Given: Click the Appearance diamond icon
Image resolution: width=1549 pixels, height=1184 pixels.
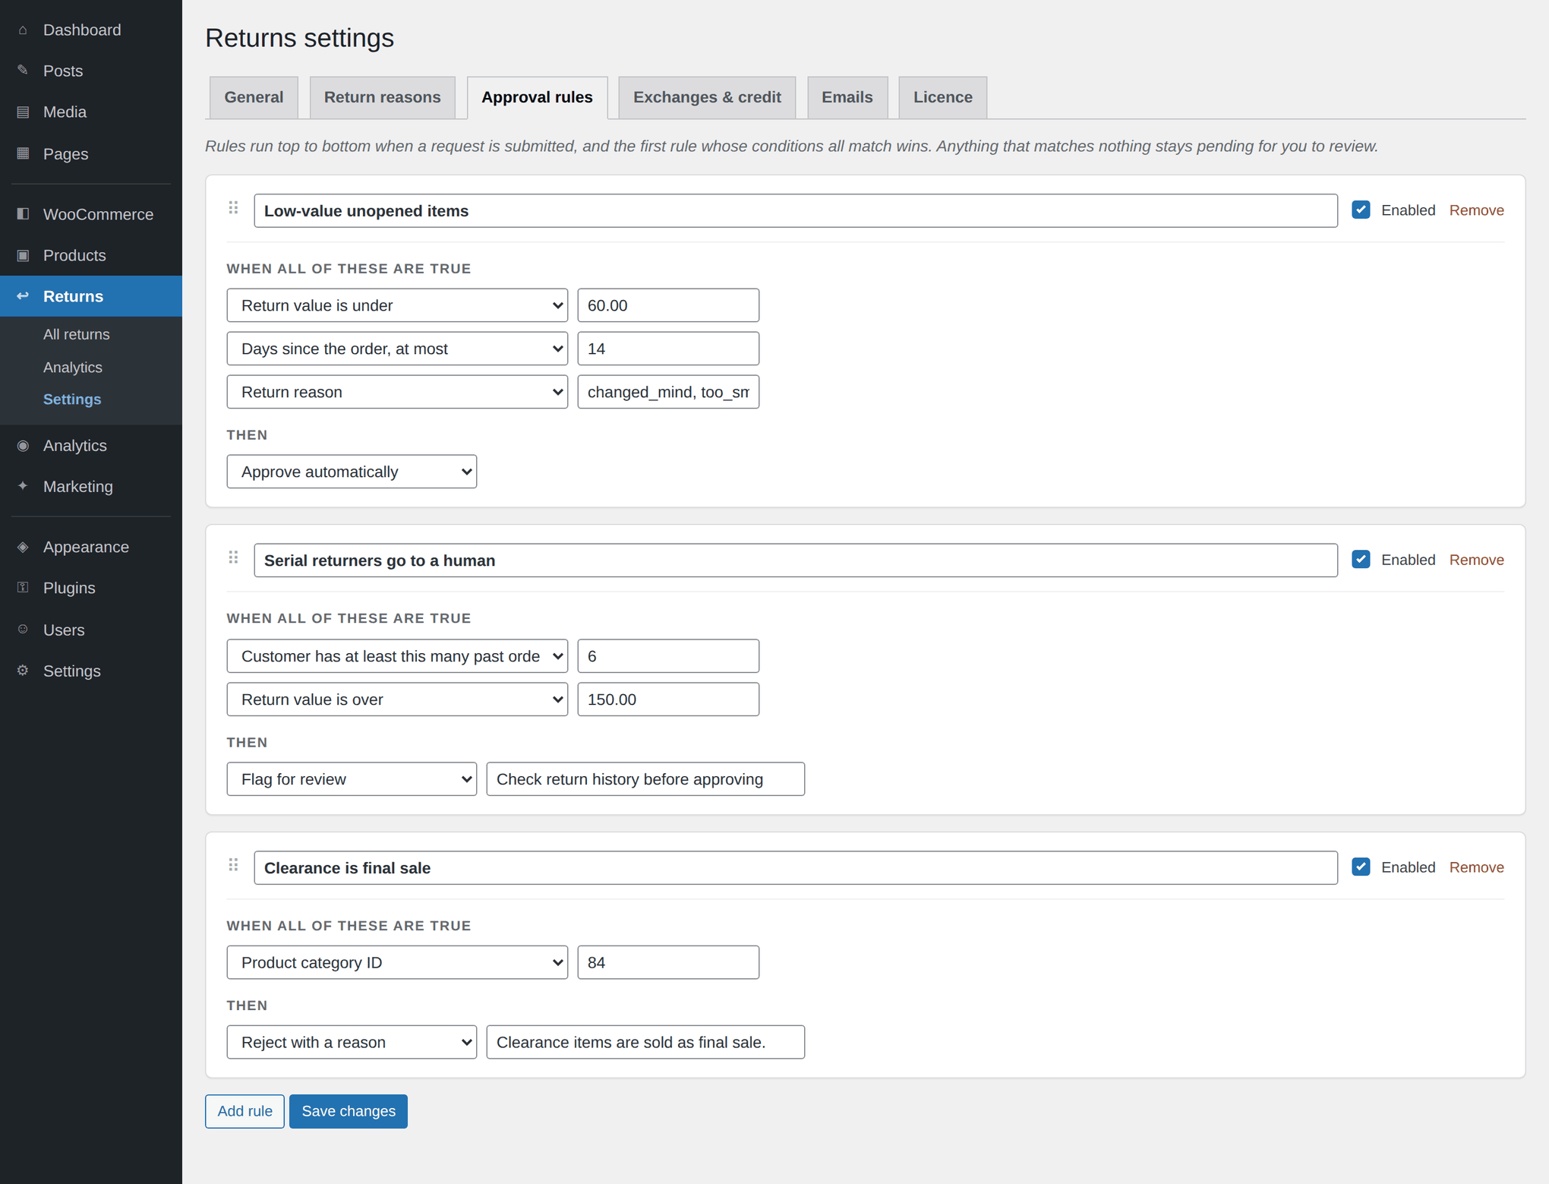Looking at the screenshot, I should click(23, 547).
